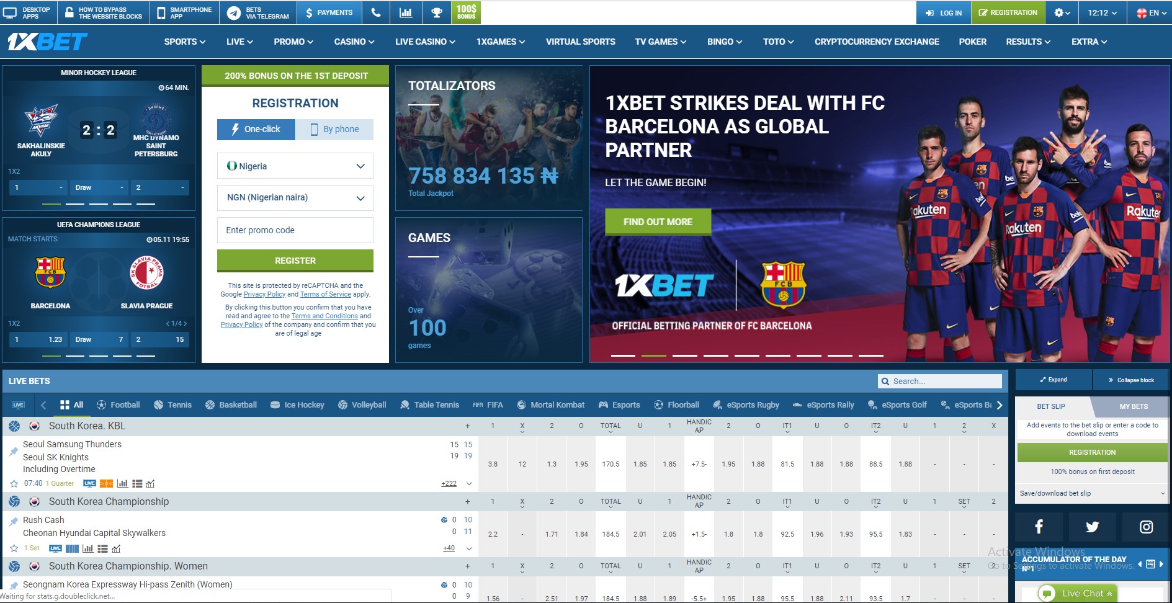The image size is (1172, 603).
Task: Show next accumulator of the day
Action: pos(1161,564)
